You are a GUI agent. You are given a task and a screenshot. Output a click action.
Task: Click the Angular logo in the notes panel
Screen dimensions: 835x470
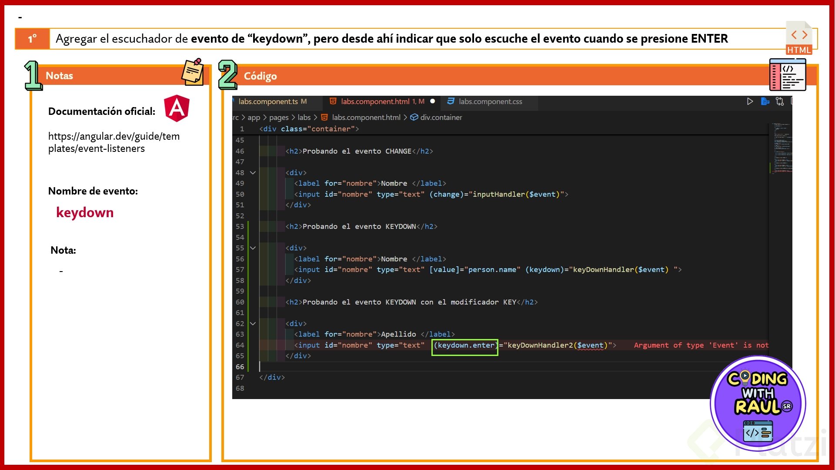(177, 108)
